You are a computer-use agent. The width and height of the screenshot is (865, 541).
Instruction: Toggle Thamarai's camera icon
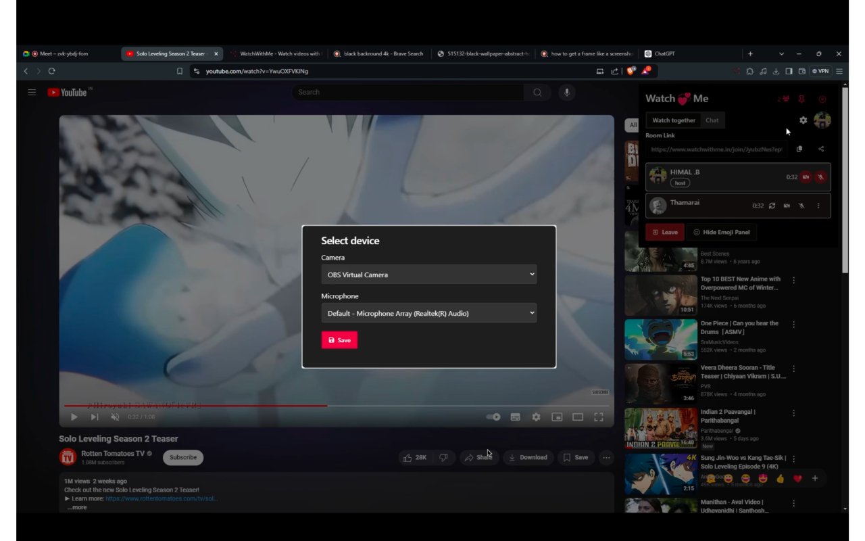click(x=787, y=206)
